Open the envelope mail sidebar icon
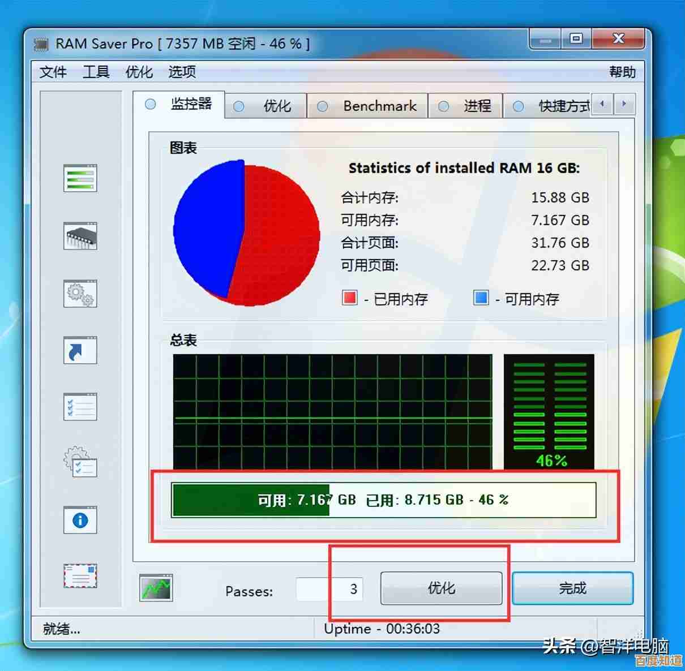Screen dimensions: 685x671 click(80, 577)
